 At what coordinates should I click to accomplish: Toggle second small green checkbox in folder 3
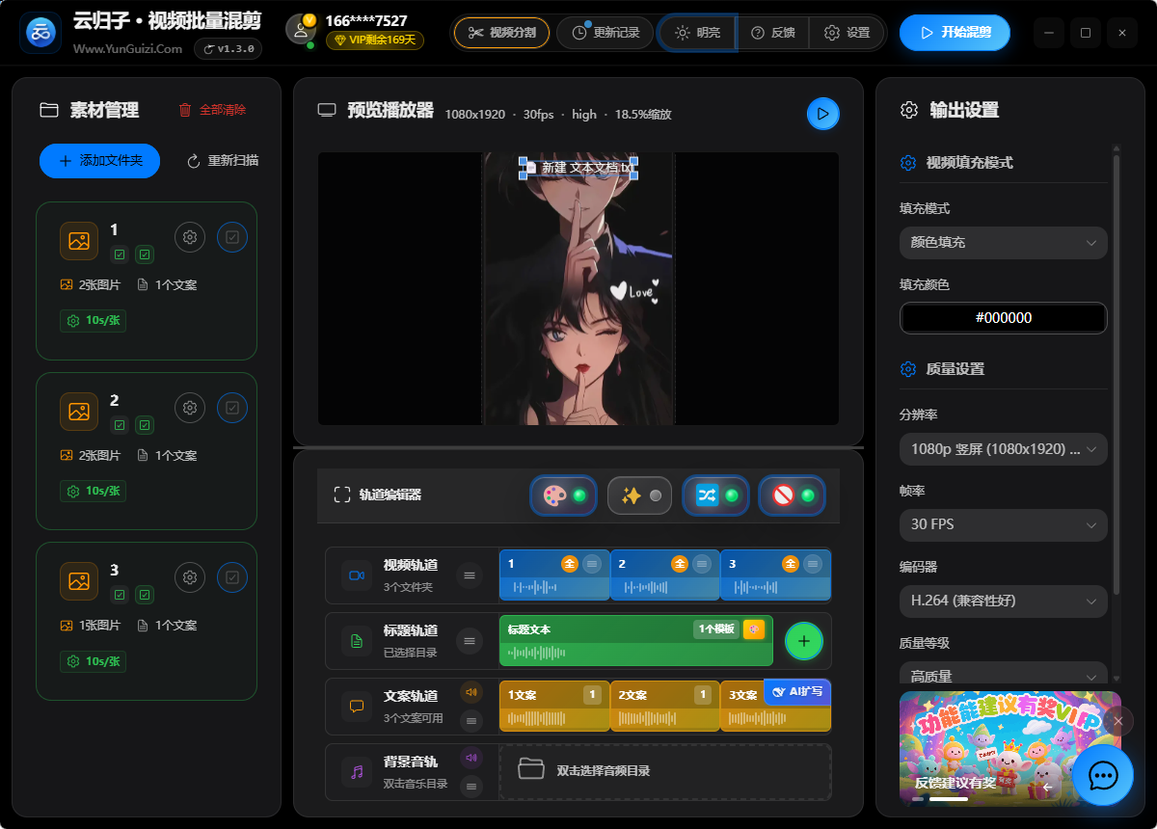pyautogui.click(x=145, y=595)
